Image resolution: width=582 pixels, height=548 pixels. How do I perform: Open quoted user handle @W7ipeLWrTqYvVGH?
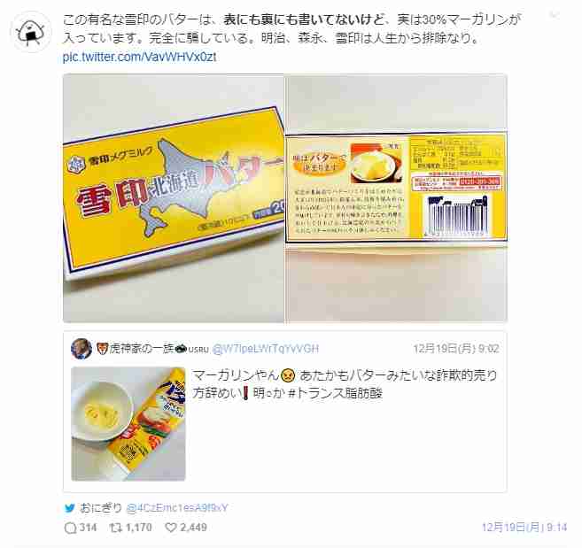pos(265,349)
